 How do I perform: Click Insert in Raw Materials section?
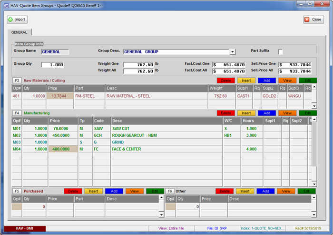[246, 81]
